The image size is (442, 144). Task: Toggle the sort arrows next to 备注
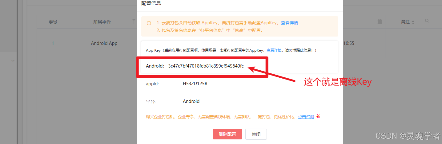pyautogui.click(x=413, y=22)
